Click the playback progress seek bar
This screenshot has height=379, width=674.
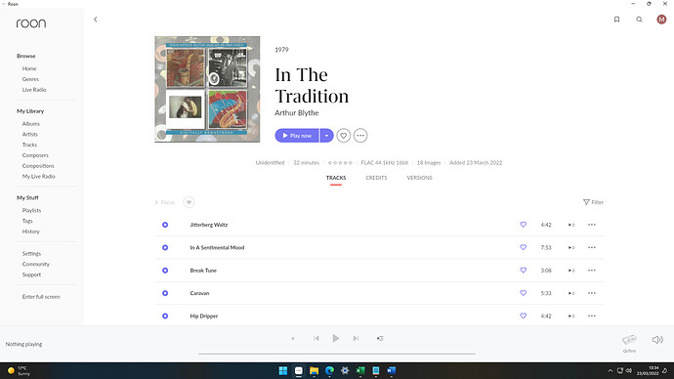pos(337,354)
